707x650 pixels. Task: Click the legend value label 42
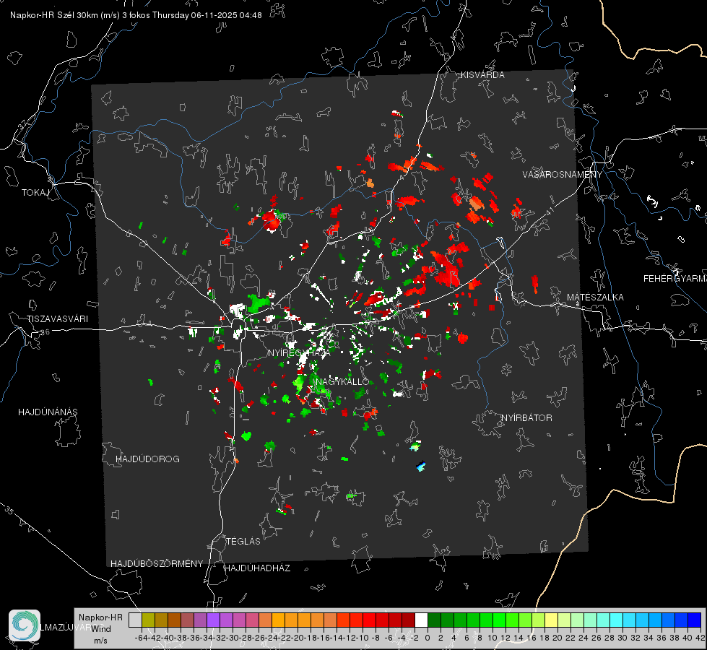click(x=701, y=638)
